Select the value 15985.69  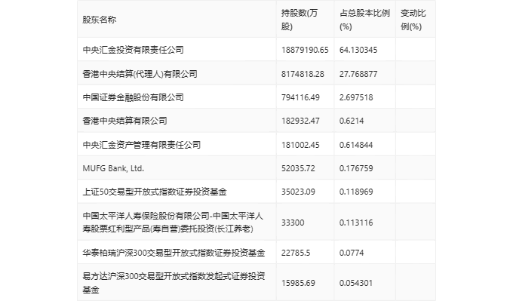[x=298, y=283]
